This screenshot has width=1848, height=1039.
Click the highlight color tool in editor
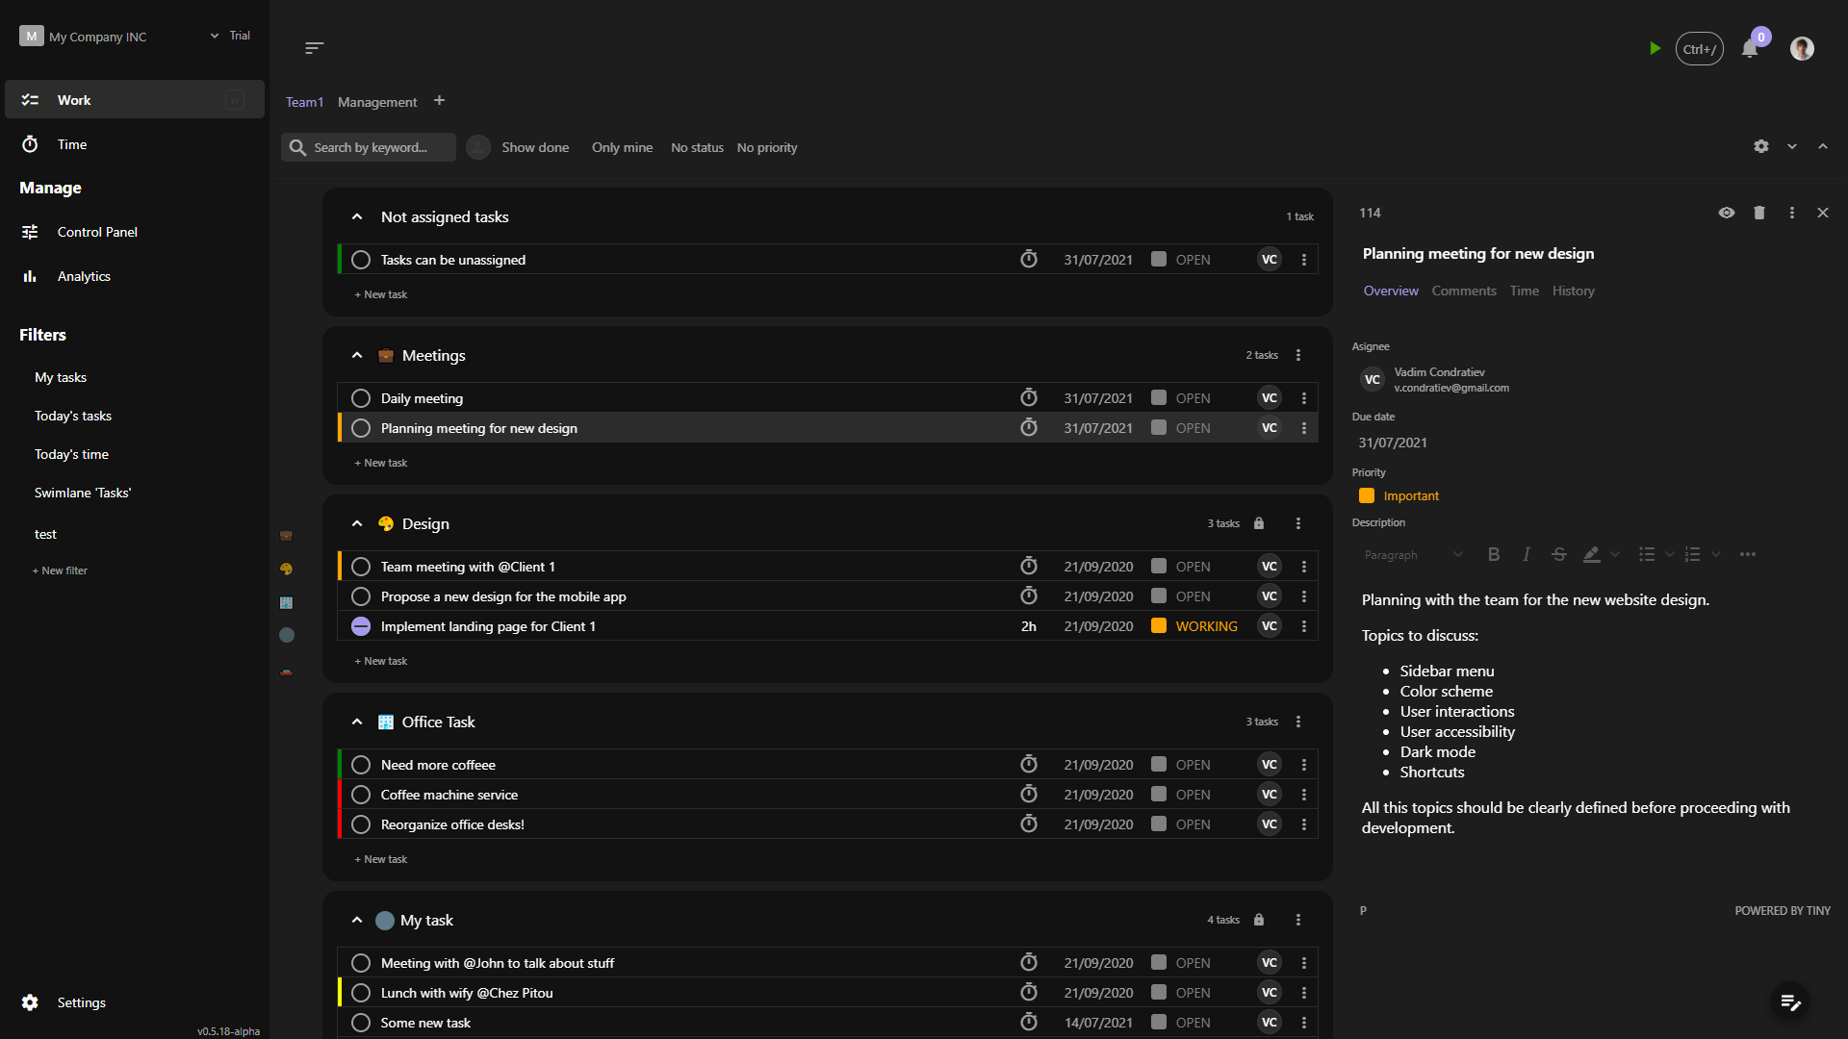click(x=1591, y=554)
